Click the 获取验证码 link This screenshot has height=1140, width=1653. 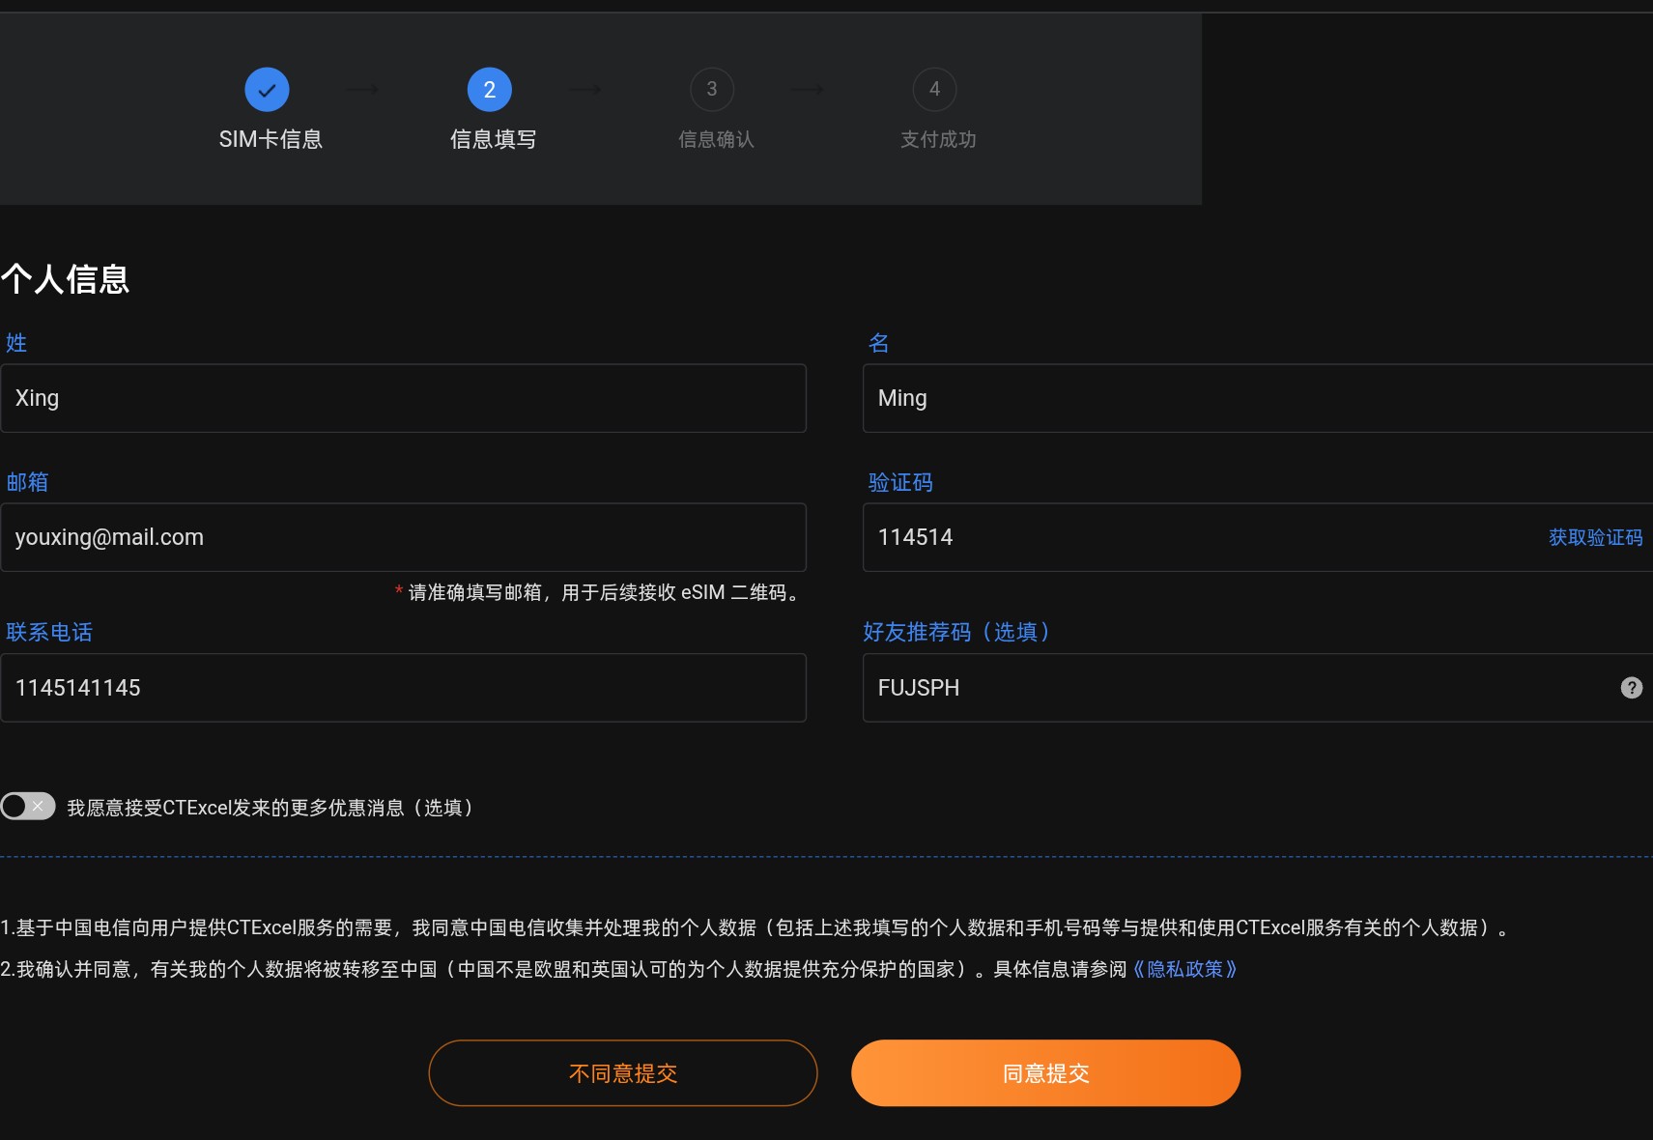pyautogui.click(x=1596, y=537)
